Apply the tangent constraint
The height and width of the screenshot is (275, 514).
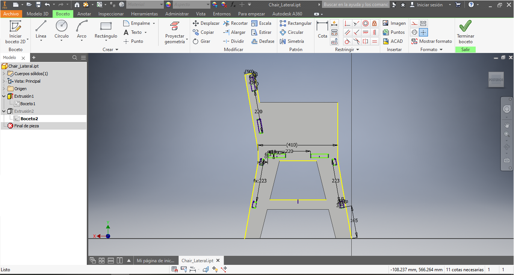point(348,41)
